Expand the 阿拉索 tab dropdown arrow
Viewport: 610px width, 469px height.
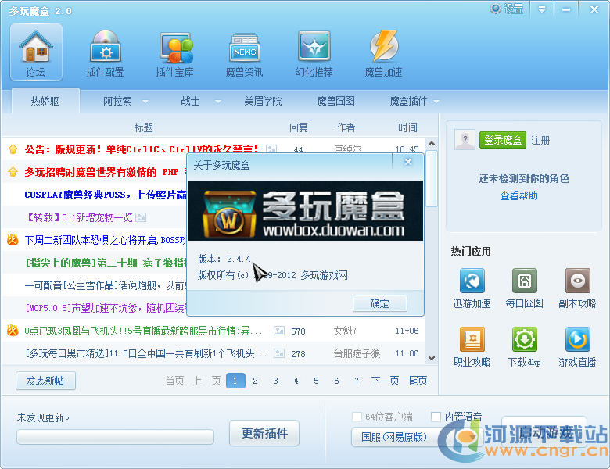pyautogui.click(x=145, y=102)
